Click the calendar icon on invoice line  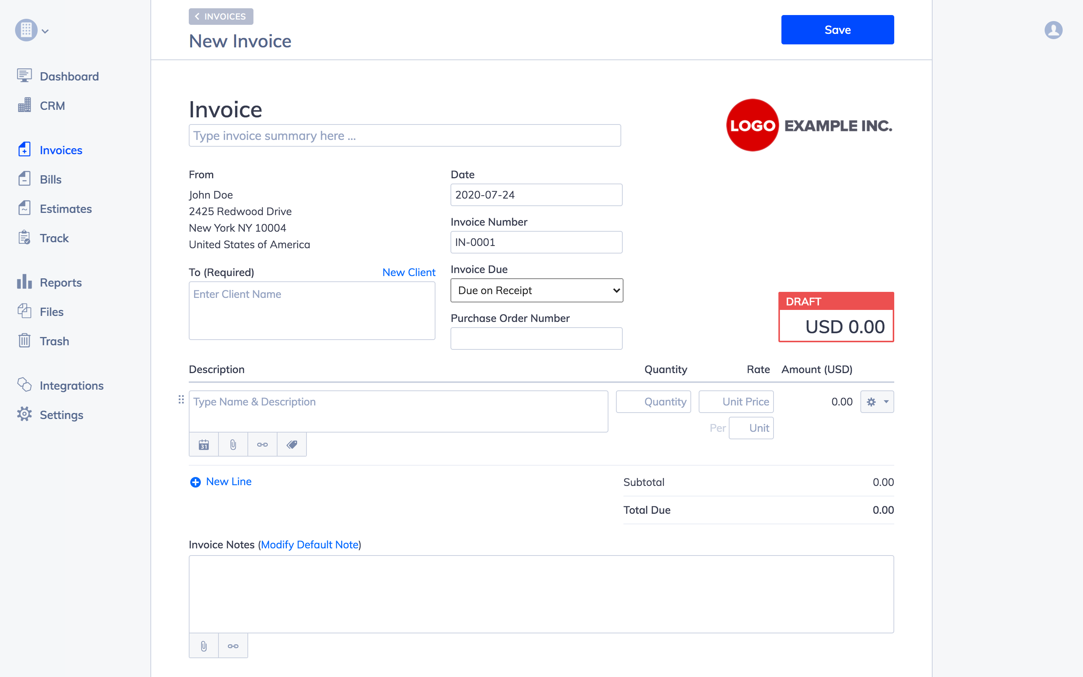tap(203, 445)
